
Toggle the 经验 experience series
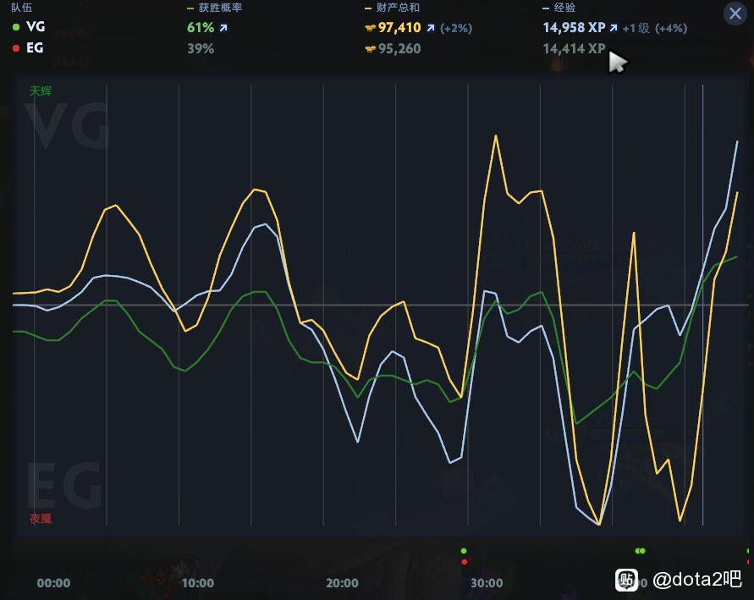click(x=559, y=8)
